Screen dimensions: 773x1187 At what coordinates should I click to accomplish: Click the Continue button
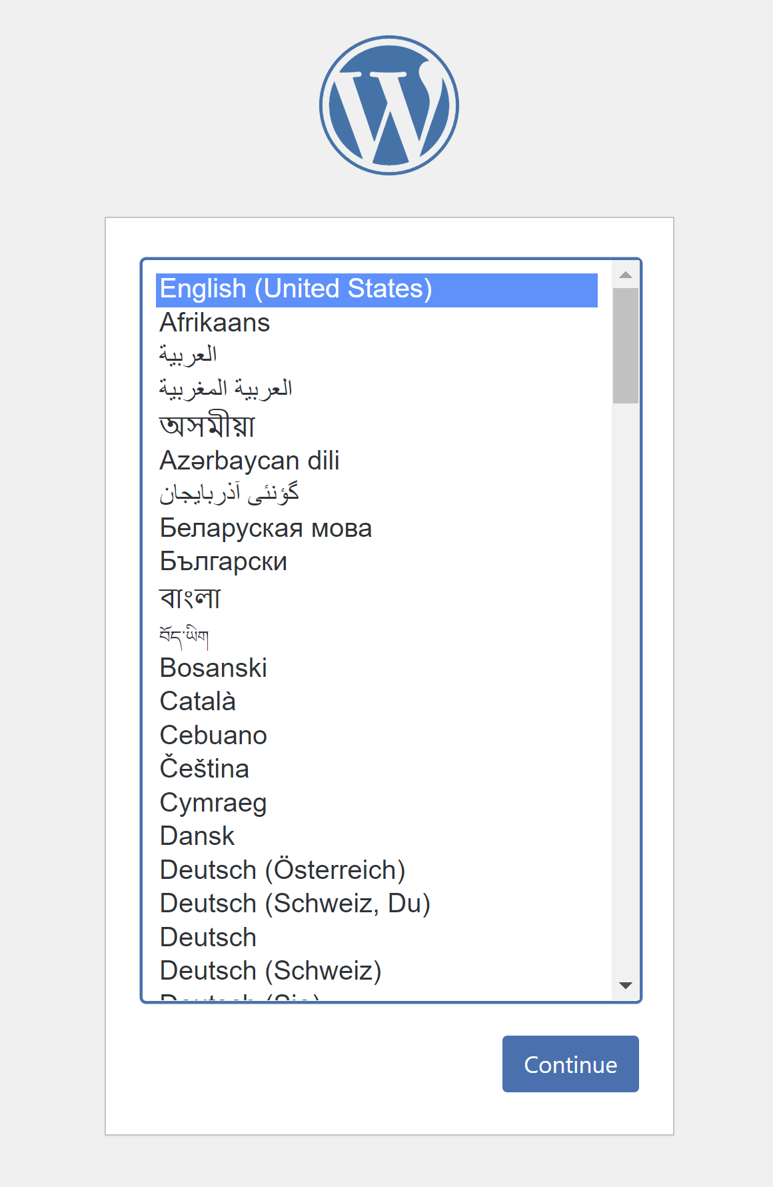tap(570, 1064)
